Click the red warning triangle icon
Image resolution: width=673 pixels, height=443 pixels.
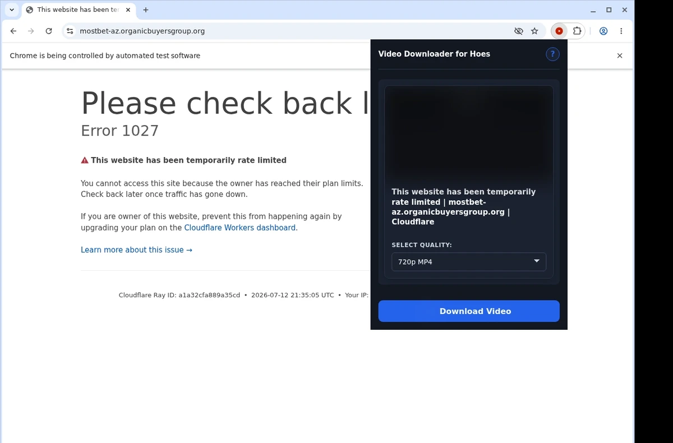(x=85, y=160)
